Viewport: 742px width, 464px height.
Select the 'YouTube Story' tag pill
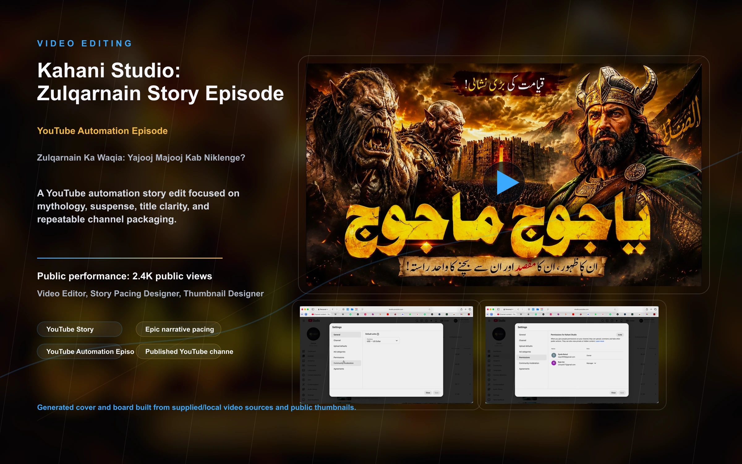79,329
